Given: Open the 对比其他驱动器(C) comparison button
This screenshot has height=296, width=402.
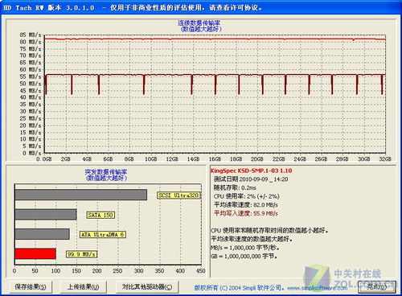Looking at the screenshot, I should coord(147,287).
